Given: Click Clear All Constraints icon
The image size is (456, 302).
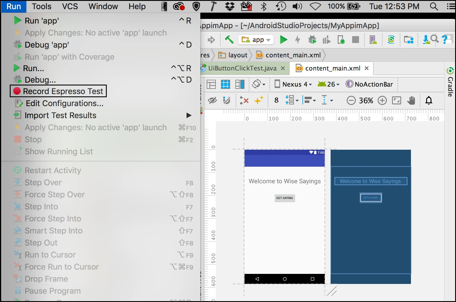Looking at the screenshot, I should tap(244, 100).
